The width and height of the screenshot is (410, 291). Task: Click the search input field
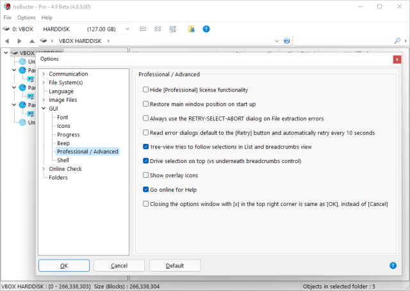(x=343, y=41)
